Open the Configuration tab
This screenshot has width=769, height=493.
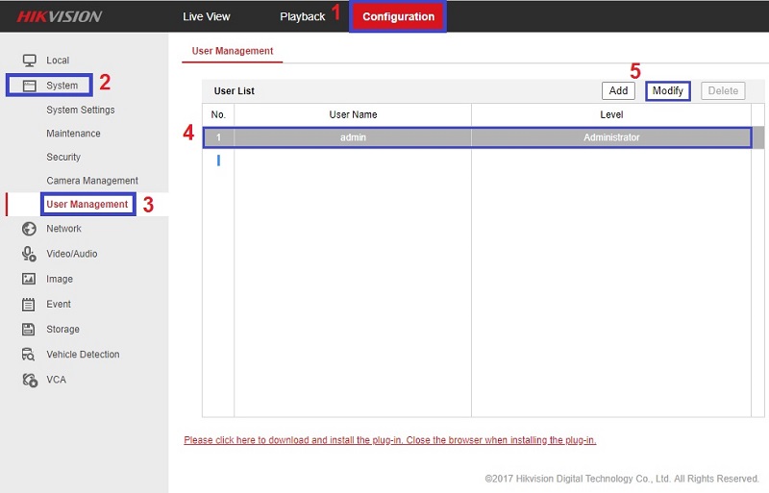coord(398,17)
